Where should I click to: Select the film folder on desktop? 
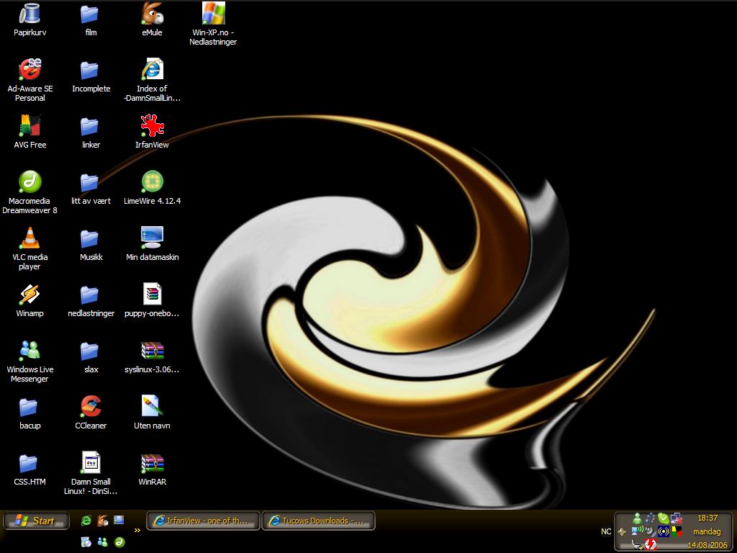pos(91,19)
